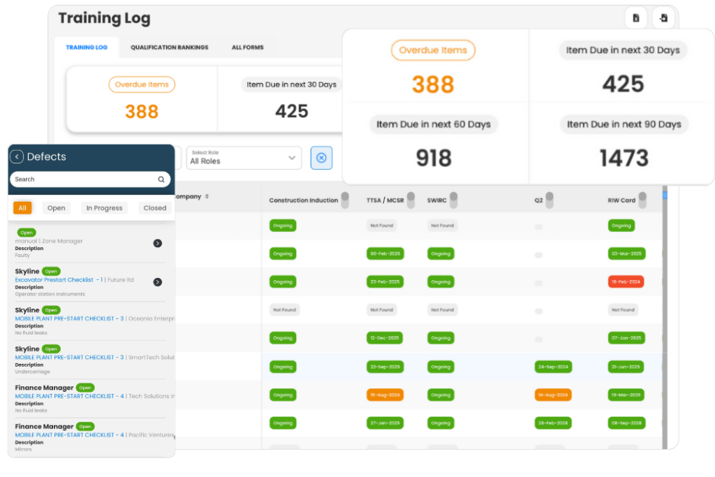The height and width of the screenshot is (477, 715).
Task: Open the Construction Induction column filter icon
Action: pos(345,199)
